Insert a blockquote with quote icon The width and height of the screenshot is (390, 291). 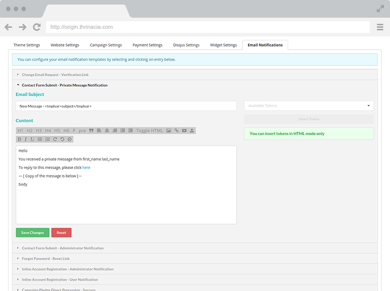(91, 131)
